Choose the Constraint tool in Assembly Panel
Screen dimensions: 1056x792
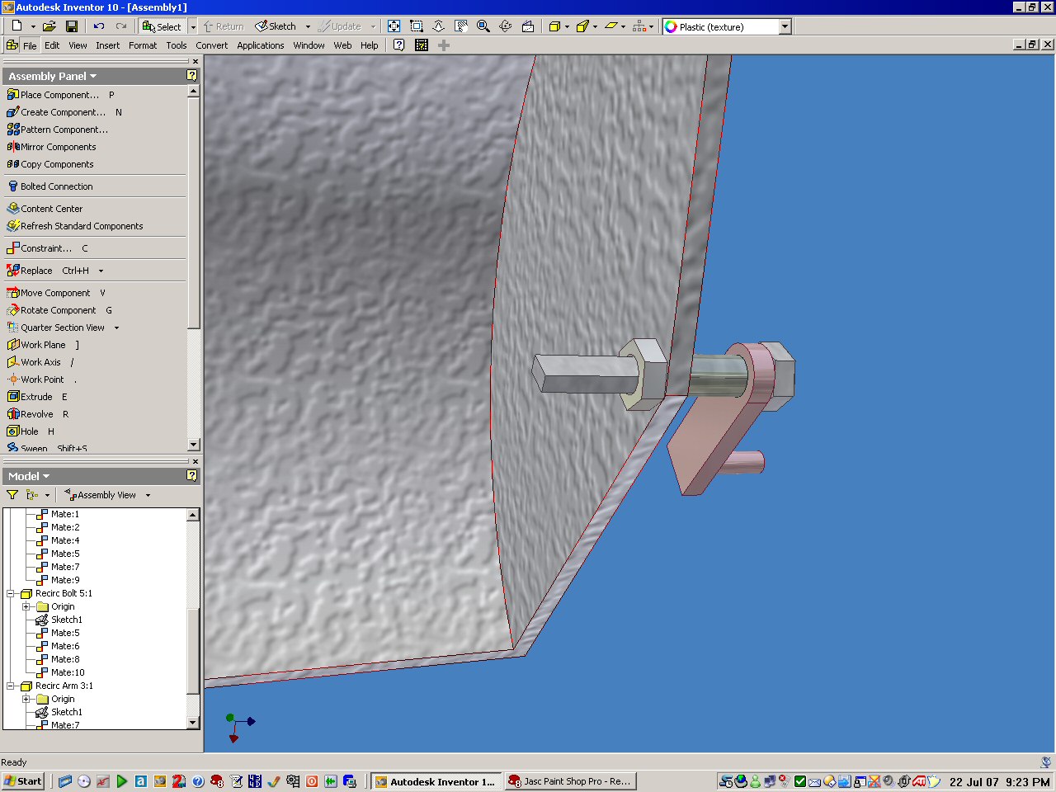(x=45, y=248)
